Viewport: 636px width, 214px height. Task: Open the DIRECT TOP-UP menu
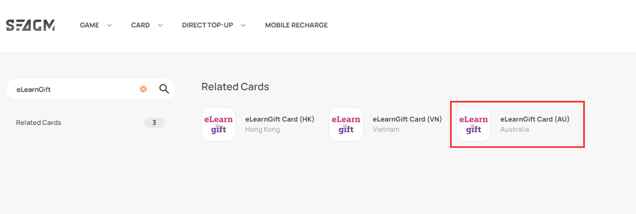pyautogui.click(x=207, y=25)
